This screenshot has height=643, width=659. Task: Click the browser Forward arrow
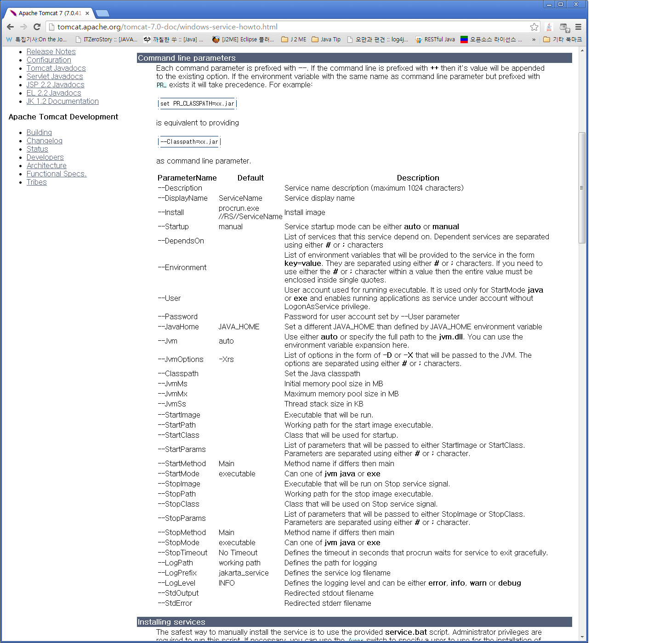[23, 27]
